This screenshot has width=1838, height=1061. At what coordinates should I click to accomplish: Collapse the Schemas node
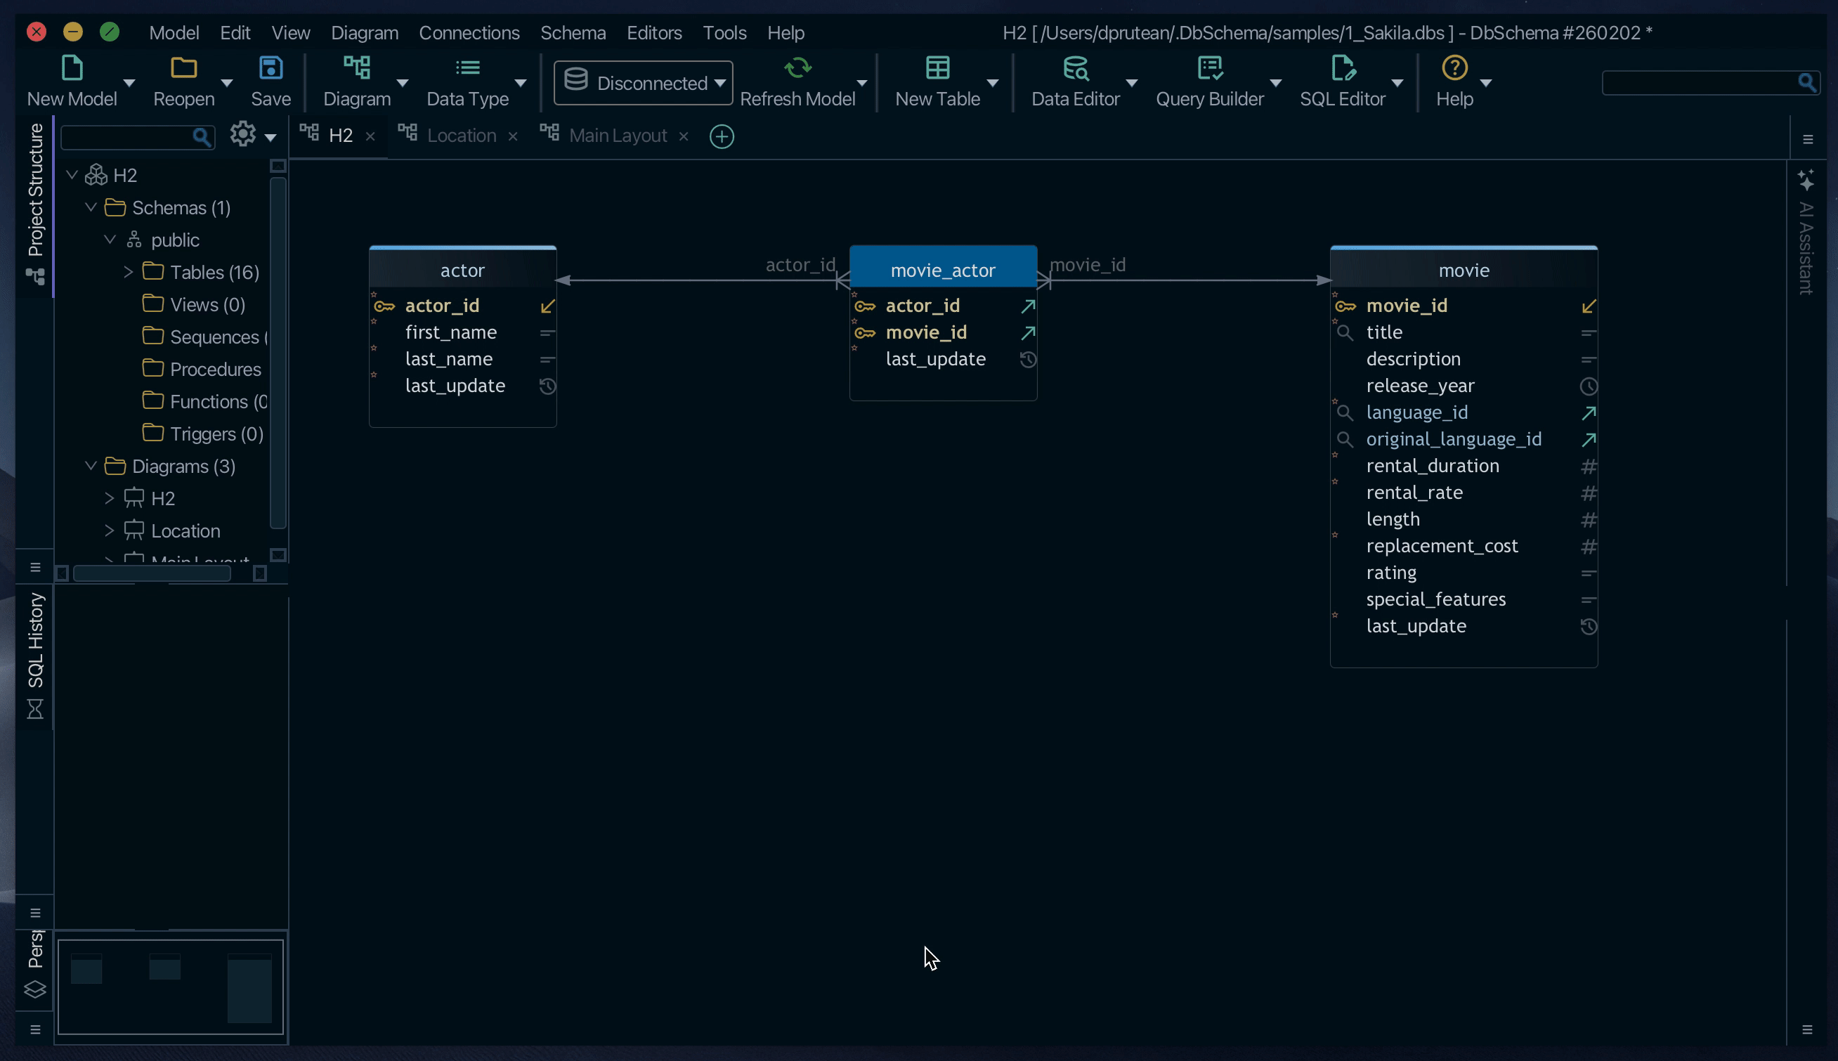pyautogui.click(x=91, y=207)
